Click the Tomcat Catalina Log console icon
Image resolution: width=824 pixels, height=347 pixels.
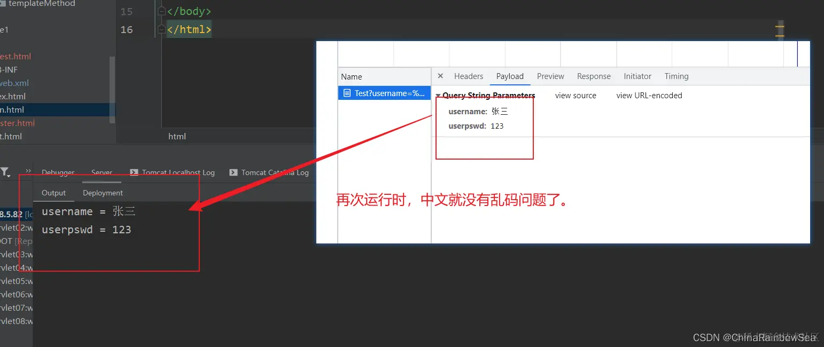point(234,172)
